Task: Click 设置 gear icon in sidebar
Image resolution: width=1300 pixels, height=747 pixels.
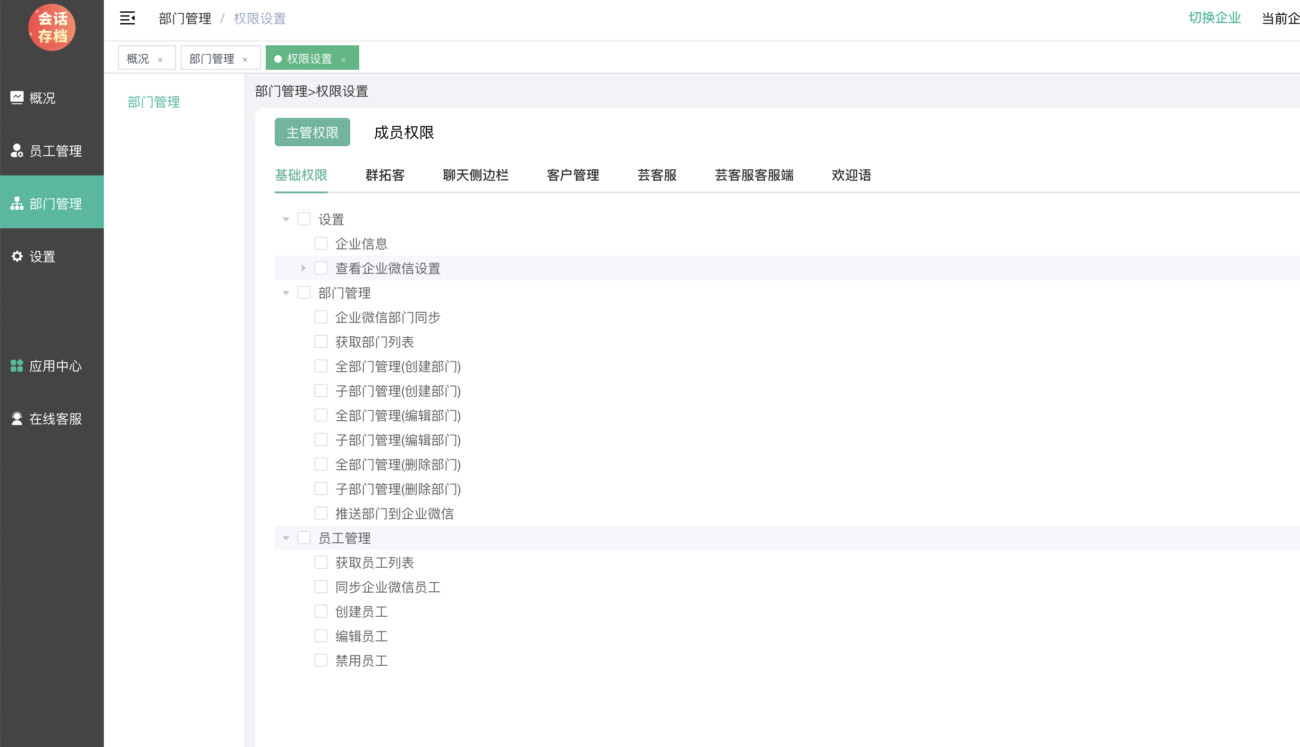Action: pos(17,256)
